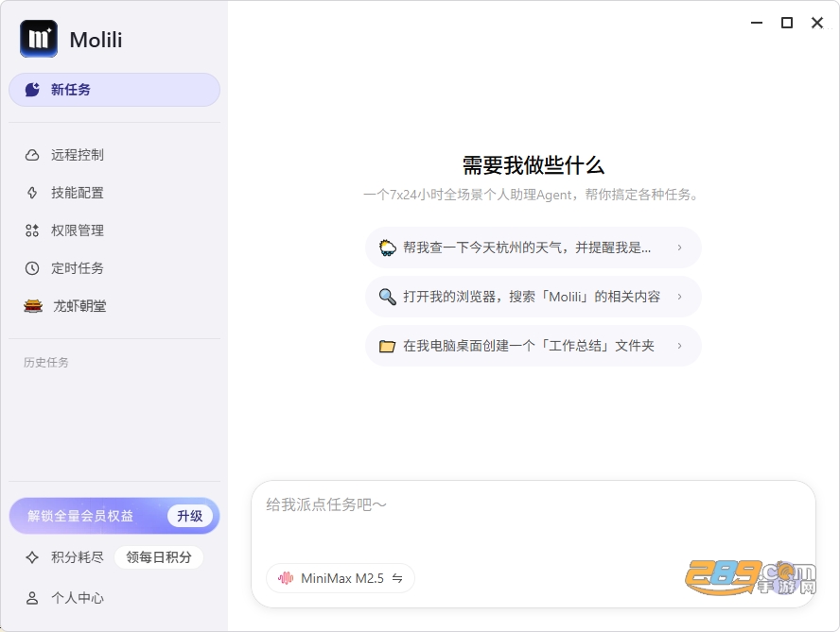The width and height of the screenshot is (840, 632).
Task: Click the grid icon beside 权限管理
Action: pyautogui.click(x=32, y=231)
